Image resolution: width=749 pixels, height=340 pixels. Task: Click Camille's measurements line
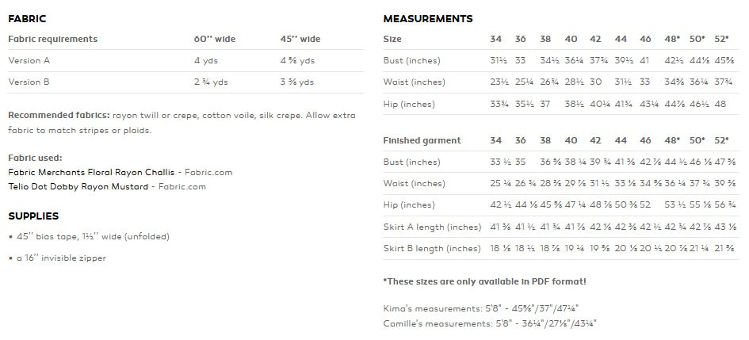pyautogui.click(x=490, y=323)
